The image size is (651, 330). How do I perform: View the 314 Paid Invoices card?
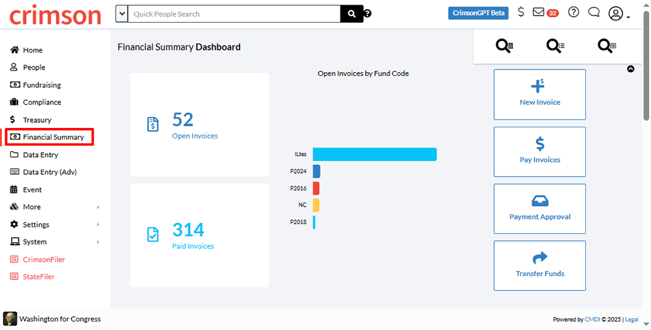tap(199, 235)
